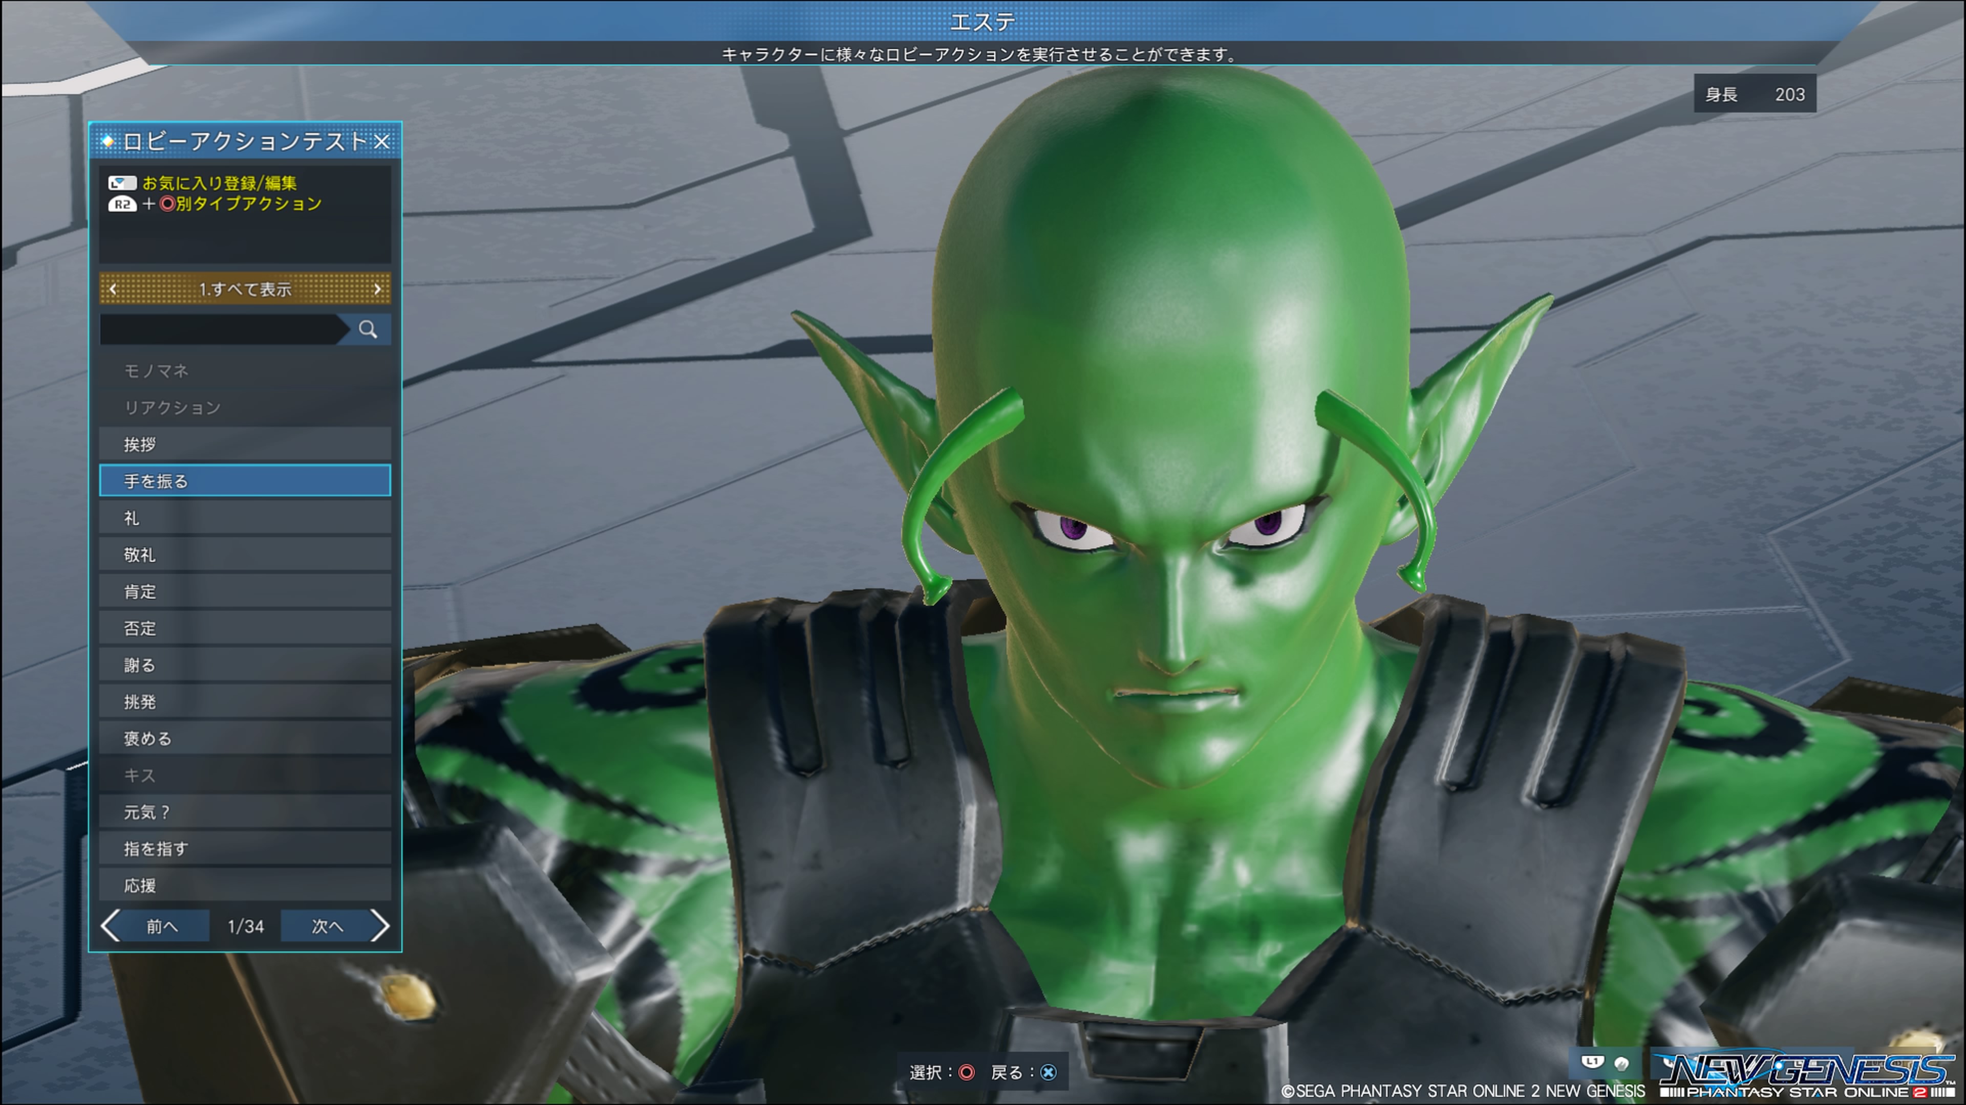1966x1105 pixels.
Task: Click the touchpad button icon
Action: (x=122, y=183)
